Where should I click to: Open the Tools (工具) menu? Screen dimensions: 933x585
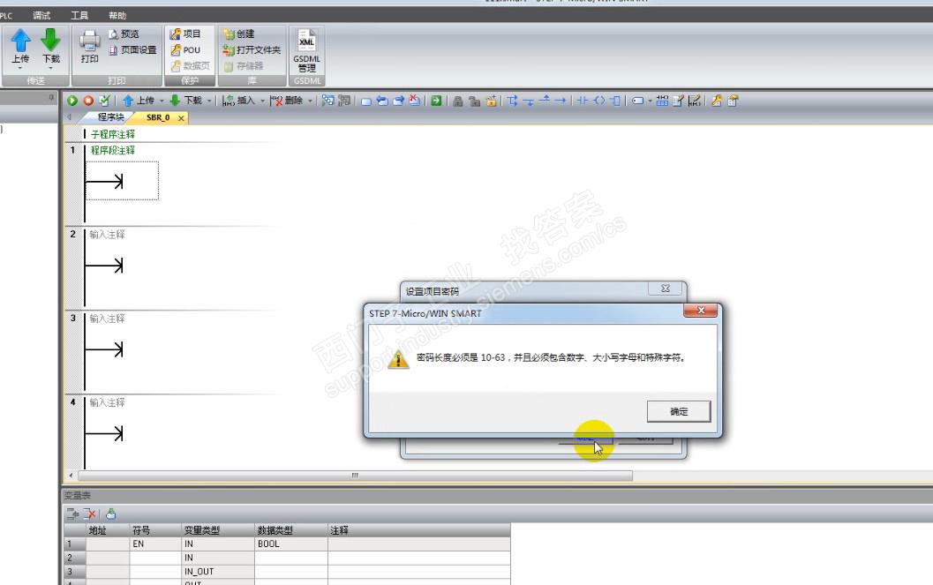[79, 16]
